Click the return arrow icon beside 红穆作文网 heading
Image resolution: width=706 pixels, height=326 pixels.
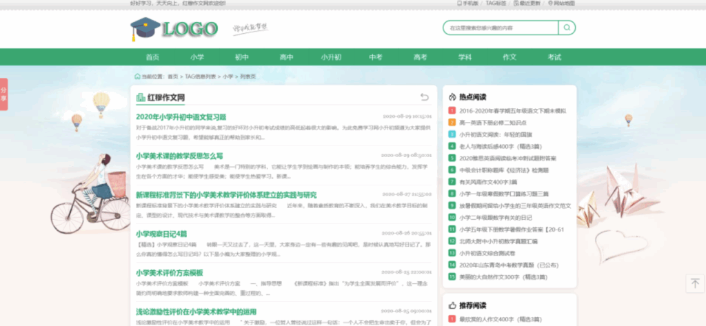pyautogui.click(x=424, y=96)
